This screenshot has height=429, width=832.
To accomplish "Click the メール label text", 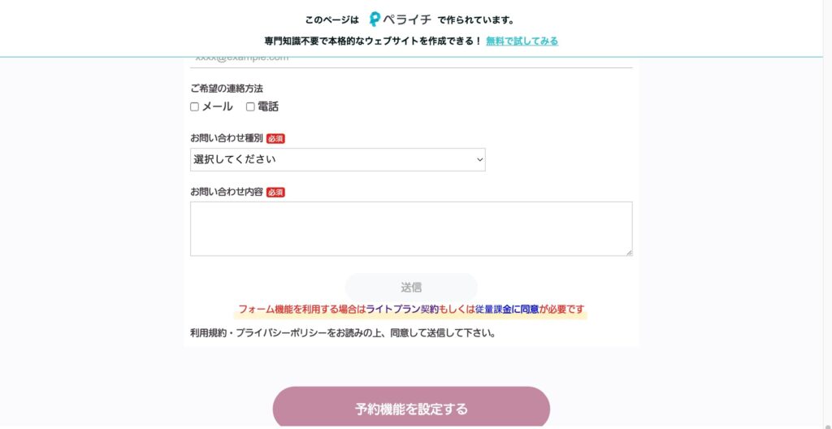I will [217, 106].
